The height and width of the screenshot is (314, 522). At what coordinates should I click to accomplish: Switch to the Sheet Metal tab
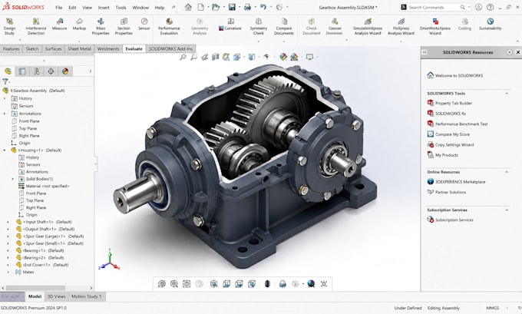pyautogui.click(x=79, y=48)
